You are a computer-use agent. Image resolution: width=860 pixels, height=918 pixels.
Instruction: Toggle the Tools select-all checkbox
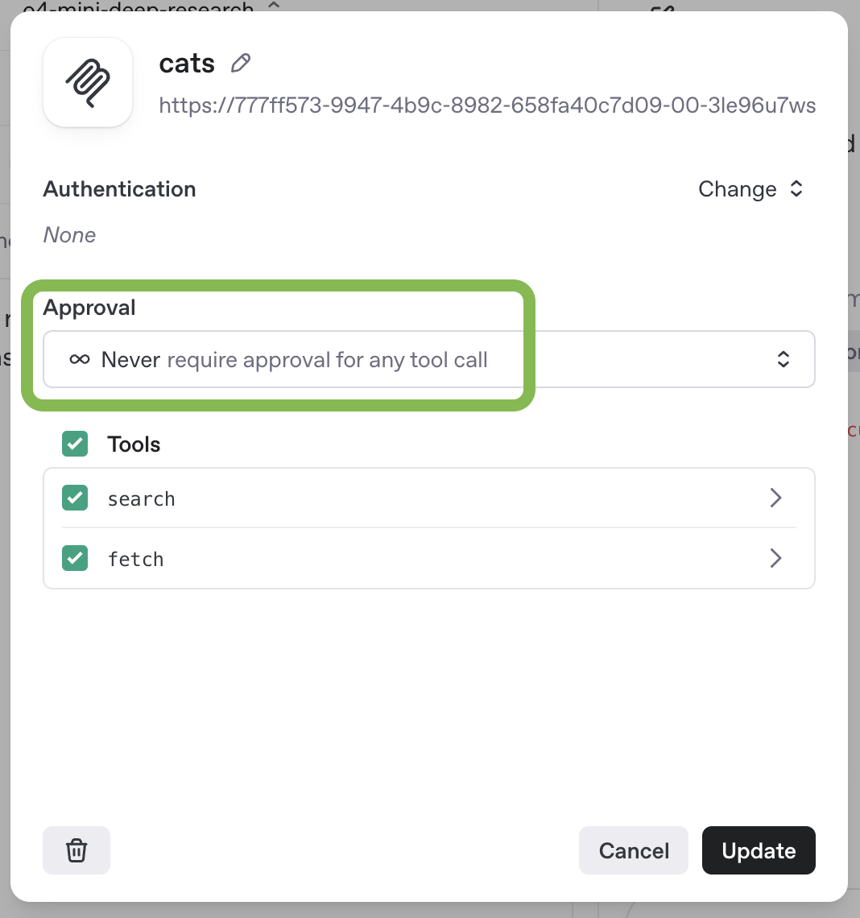[x=75, y=444]
